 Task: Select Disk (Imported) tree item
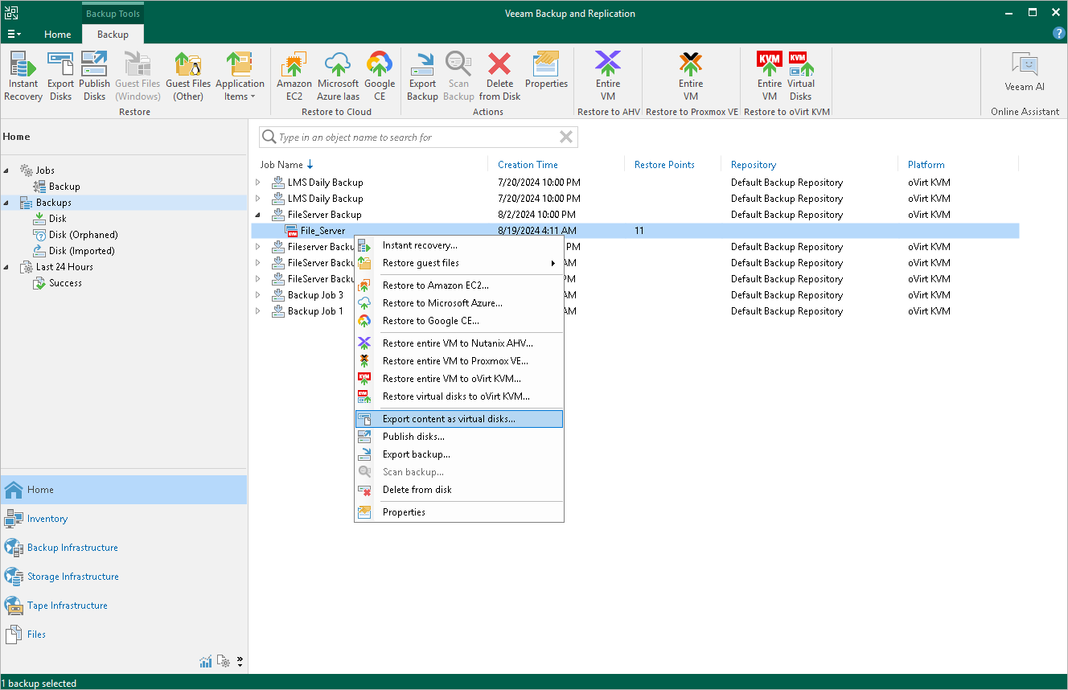tap(81, 251)
